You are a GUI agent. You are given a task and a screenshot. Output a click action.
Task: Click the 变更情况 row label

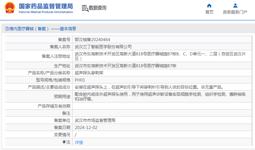[62, 135]
